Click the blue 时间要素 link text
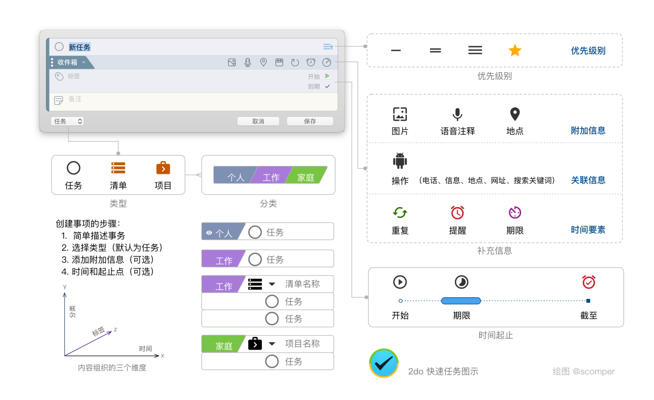Viewport: 654px width, 400px height. pyautogui.click(x=588, y=230)
